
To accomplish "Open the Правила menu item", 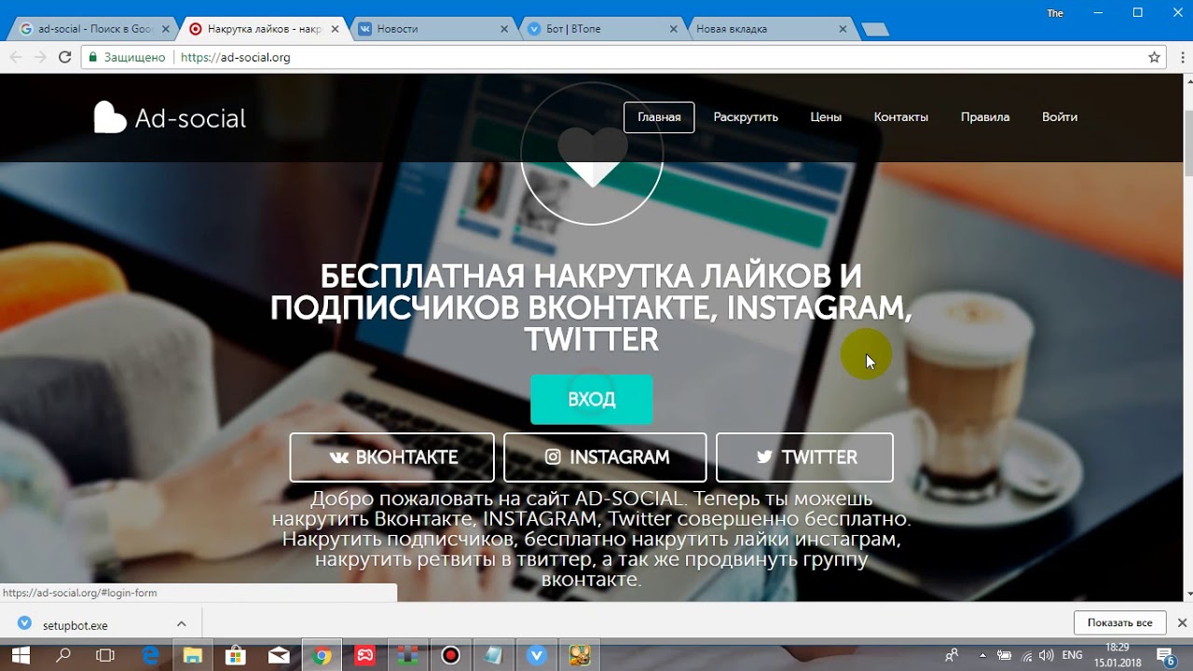I will point(985,117).
